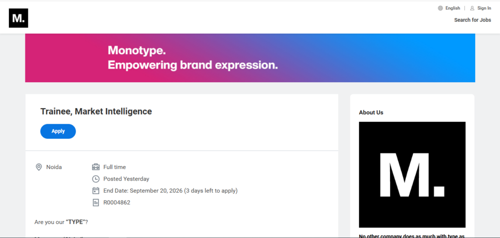
Task: Open the English language selector
Action: click(x=453, y=8)
